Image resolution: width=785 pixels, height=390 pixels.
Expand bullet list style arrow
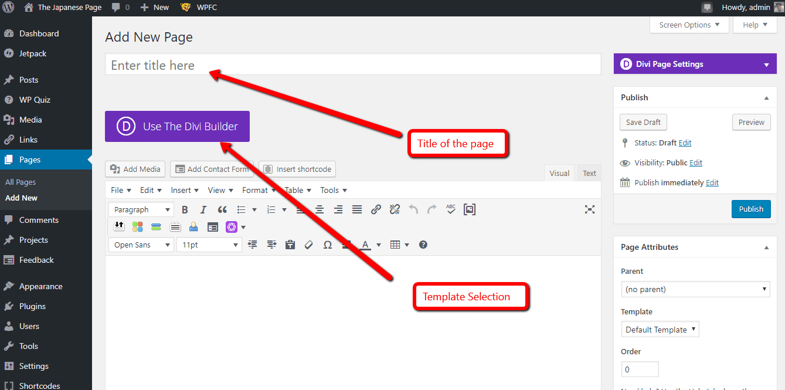(254, 209)
